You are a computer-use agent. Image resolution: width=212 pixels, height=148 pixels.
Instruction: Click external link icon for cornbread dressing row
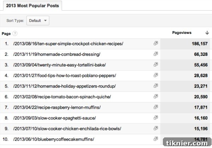coord(155,54)
